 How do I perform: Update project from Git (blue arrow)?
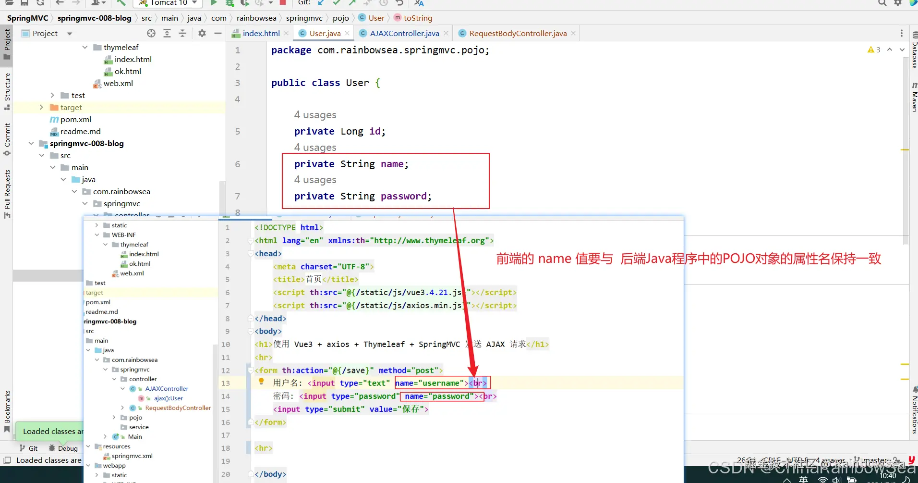321,3
